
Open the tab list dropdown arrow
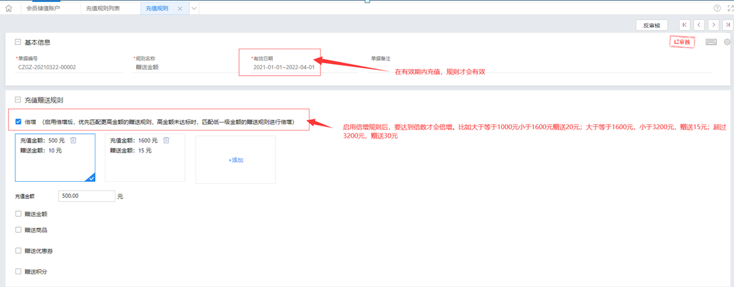click(194, 9)
